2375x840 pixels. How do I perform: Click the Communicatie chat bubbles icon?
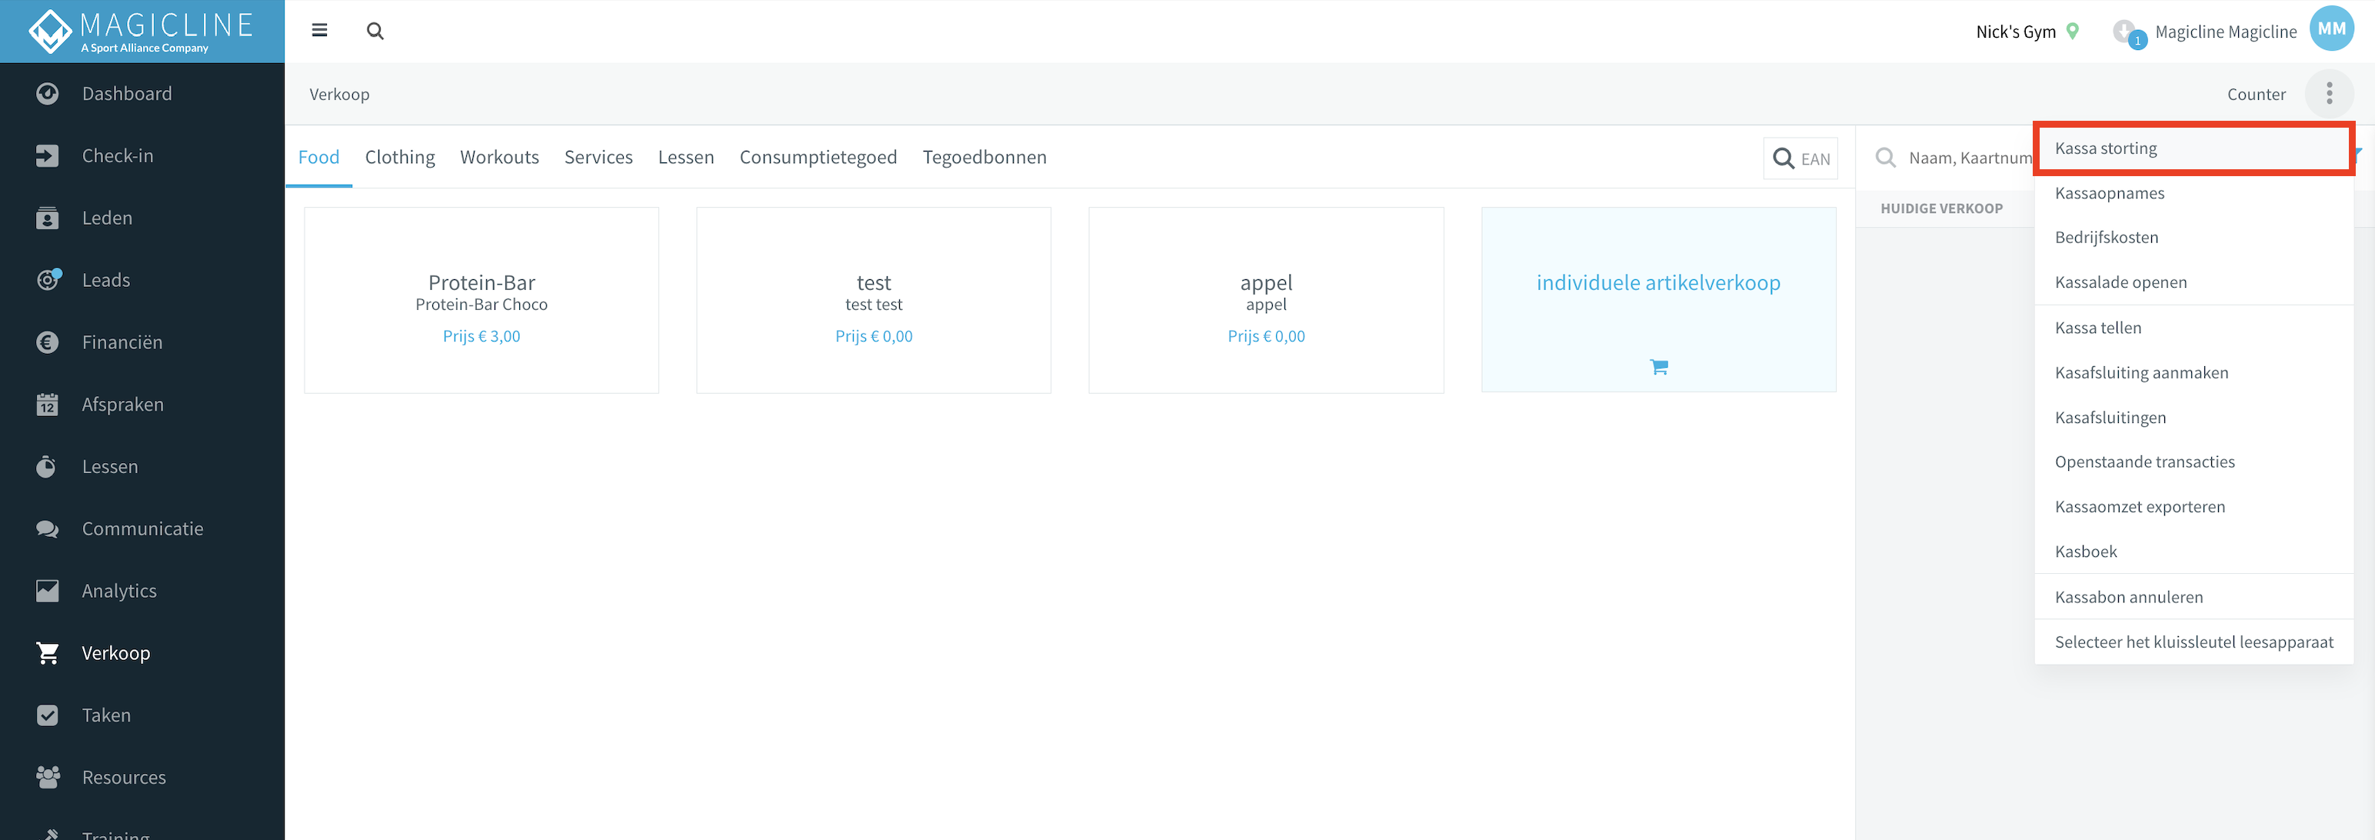tap(47, 528)
